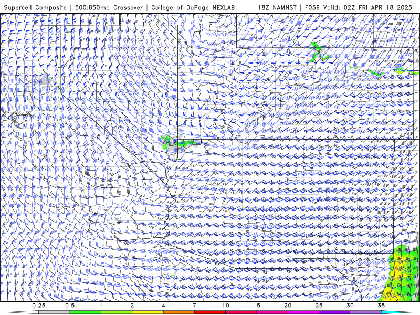The image size is (420, 315).
Task: Pick the orange color bar segment
Action: click(178, 312)
